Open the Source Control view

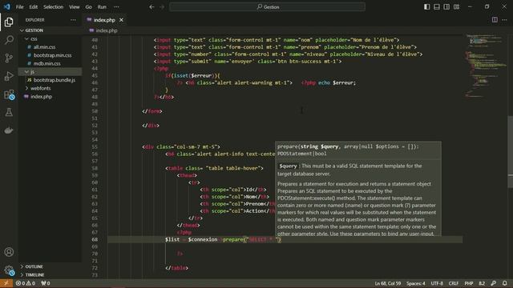coord(9,58)
